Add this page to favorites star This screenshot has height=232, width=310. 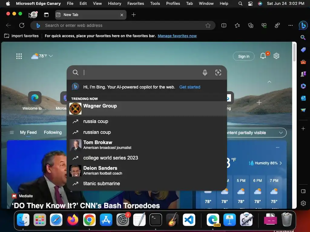coord(208,25)
